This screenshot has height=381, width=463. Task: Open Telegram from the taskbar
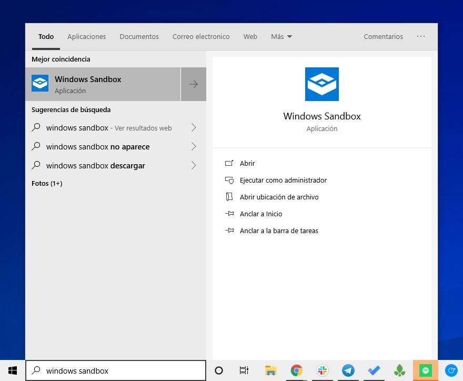(348, 370)
